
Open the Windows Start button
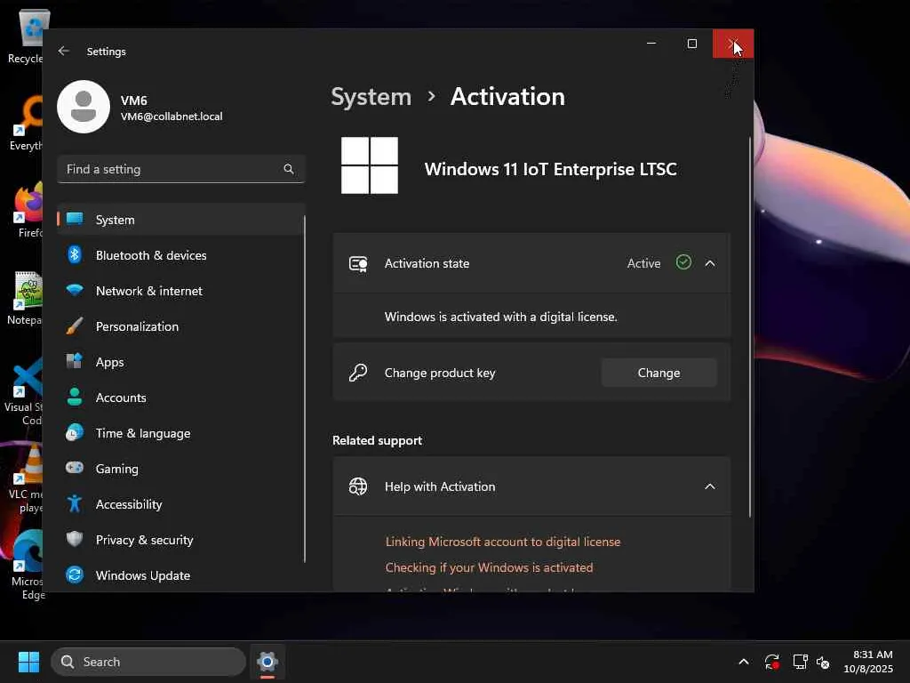[28, 662]
